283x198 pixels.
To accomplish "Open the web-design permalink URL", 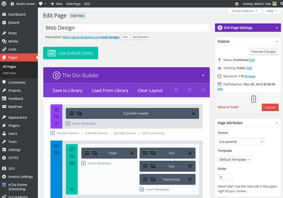I will pos(91,37).
